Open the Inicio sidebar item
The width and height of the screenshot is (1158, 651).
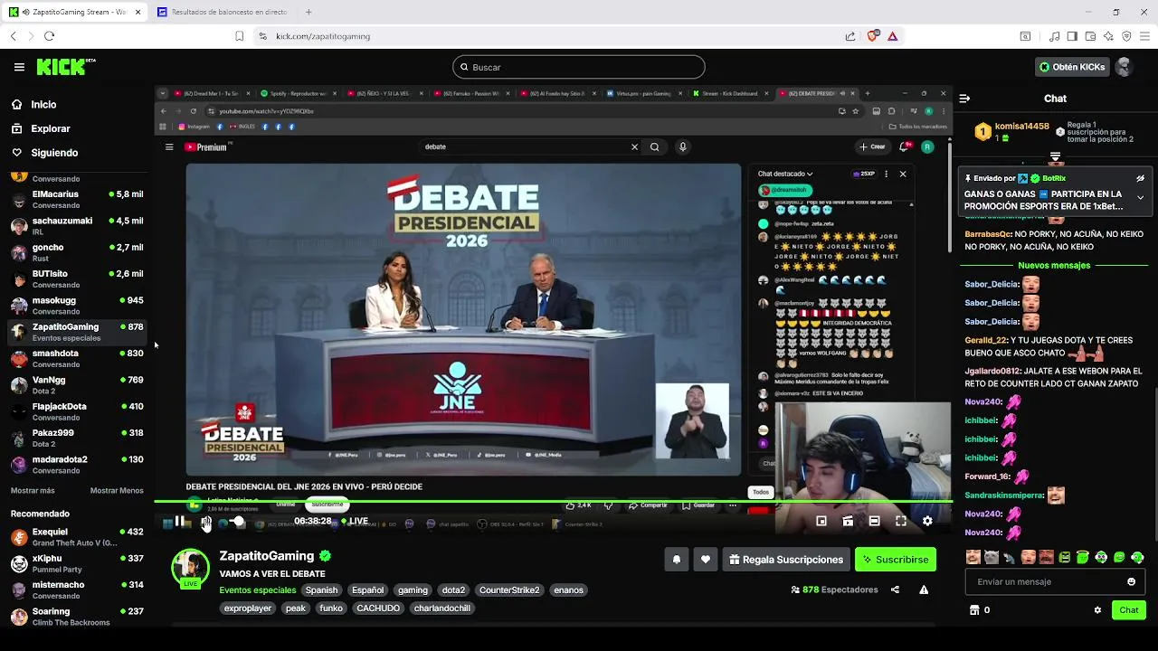pyautogui.click(x=43, y=105)
